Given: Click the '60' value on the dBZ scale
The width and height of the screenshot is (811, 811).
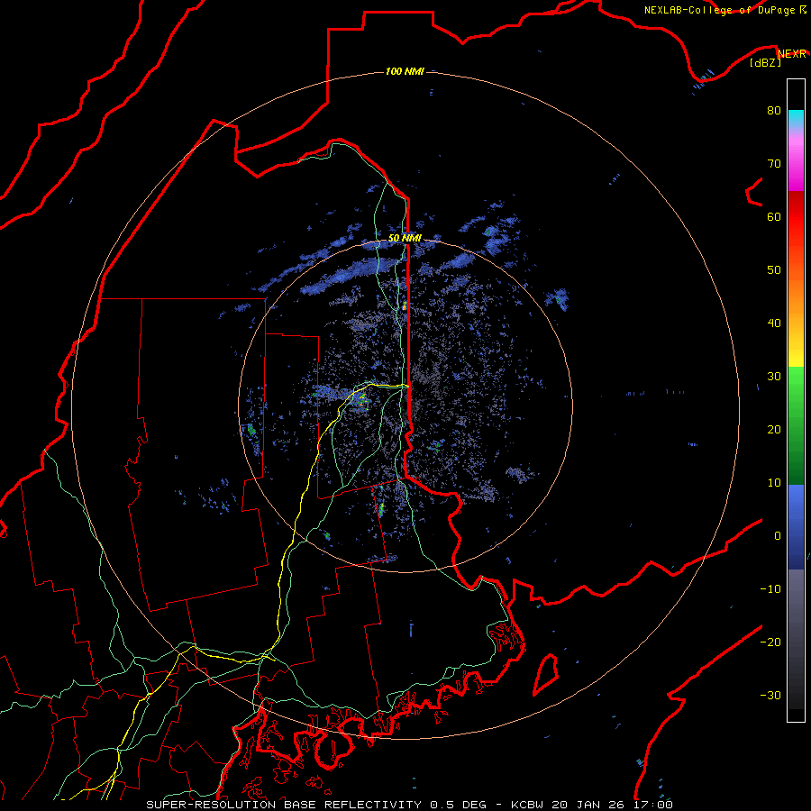Looking at the screenshot, I should (774, 216).
